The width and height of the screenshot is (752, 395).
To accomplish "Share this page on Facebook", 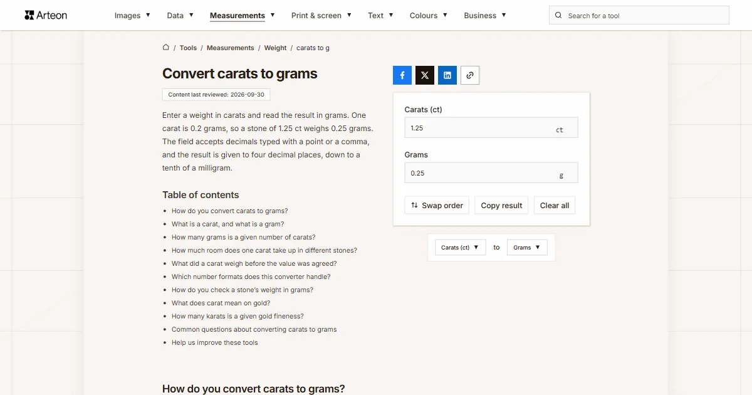I will (x=402, y=75).
